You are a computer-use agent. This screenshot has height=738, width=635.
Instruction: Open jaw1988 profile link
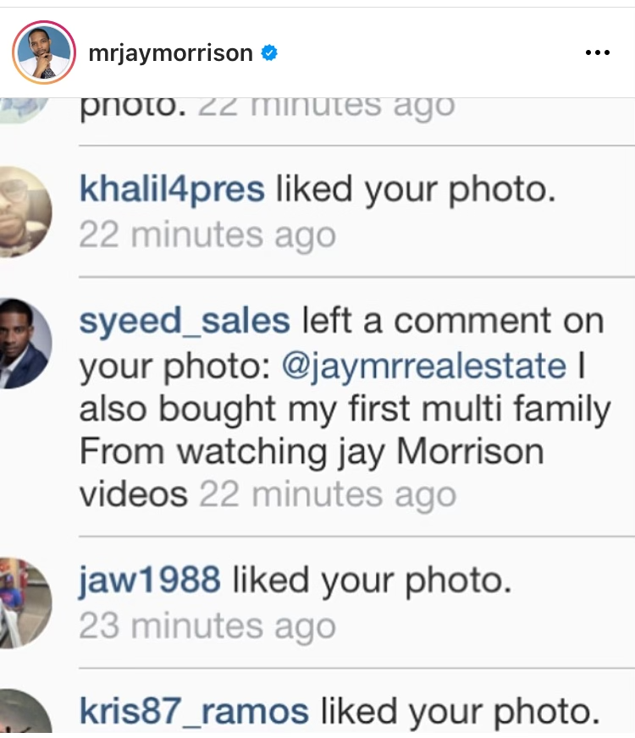150,580
